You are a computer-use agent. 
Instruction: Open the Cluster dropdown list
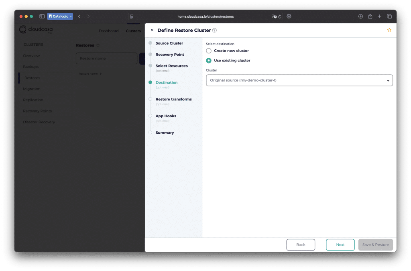tap(299, 80)
